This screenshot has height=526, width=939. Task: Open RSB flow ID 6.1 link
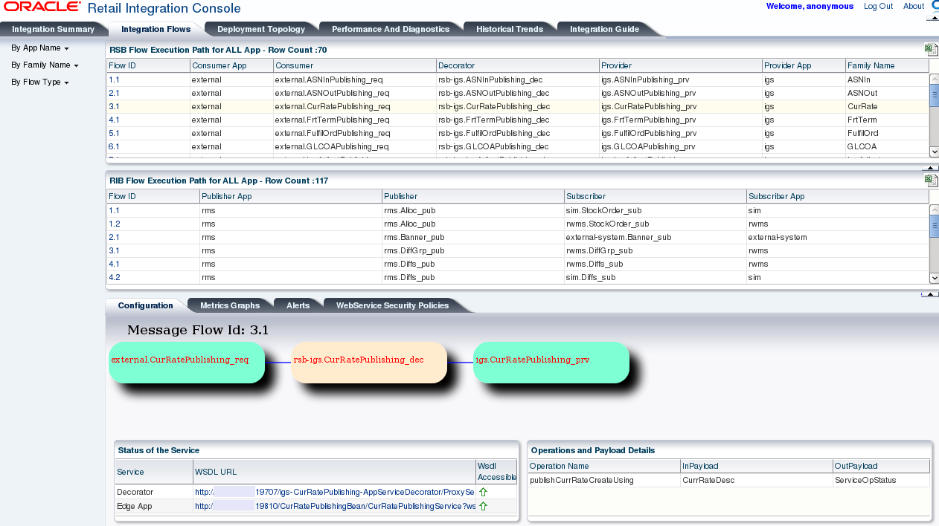pos(114,146)
